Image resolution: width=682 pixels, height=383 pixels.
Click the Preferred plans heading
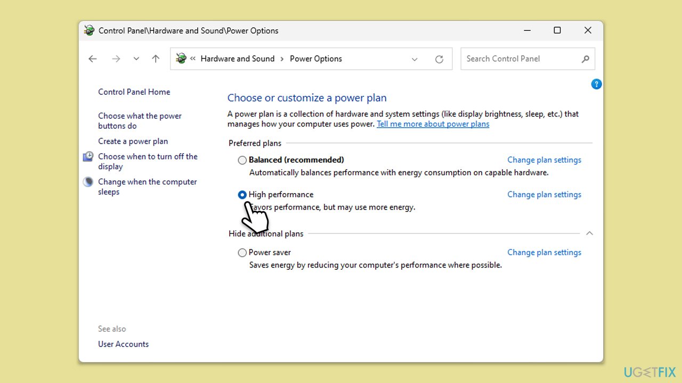coord(255,143)
